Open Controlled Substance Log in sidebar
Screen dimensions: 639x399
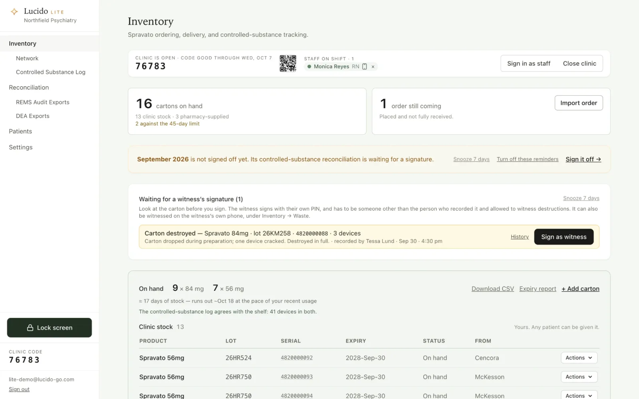pos(51,72)
